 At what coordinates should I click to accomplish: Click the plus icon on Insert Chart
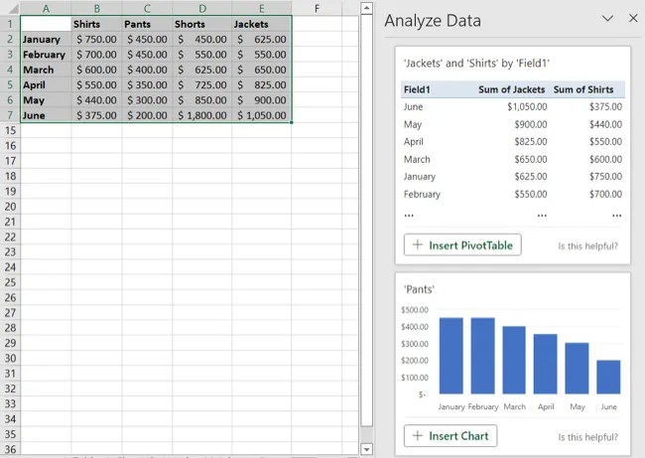(418, 436)
